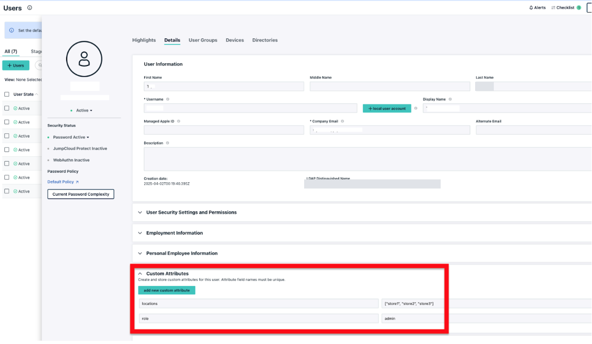Sort by the User State column arrow
Image resolution: width=592 pixels, height=344 pixels.
(x=37, y=94)
